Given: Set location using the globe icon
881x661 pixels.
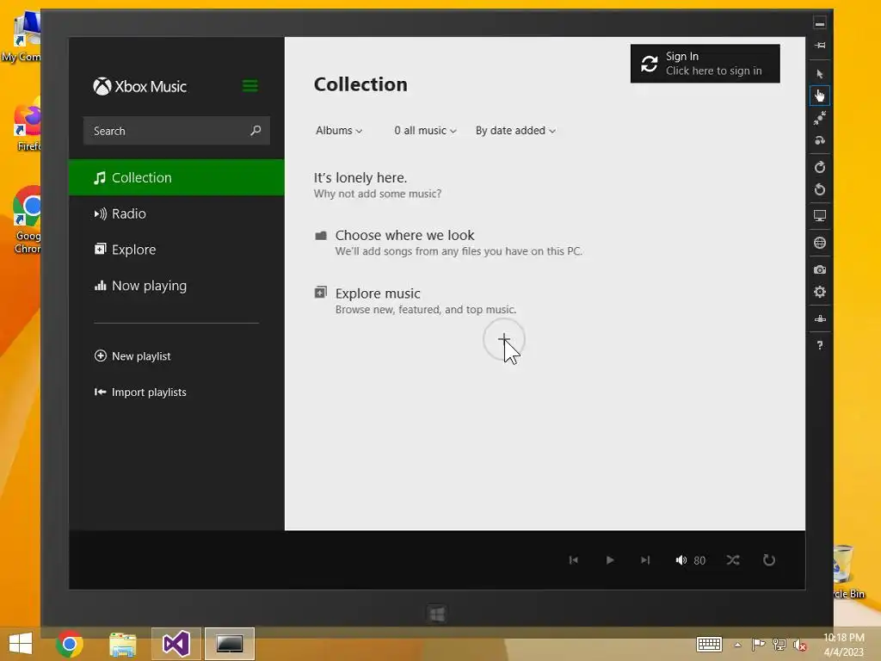Looking at the screenshot, I should pos(820,243).
